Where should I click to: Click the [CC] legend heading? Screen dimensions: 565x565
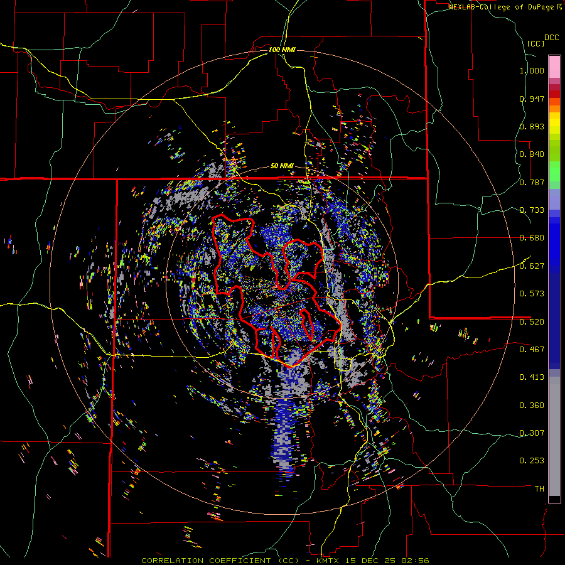point(535,43)
